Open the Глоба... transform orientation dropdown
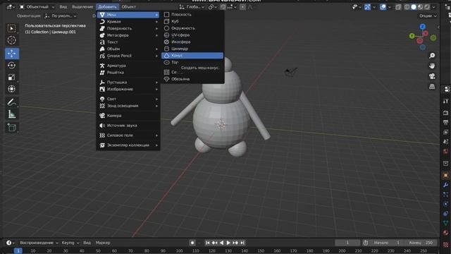 pos(192,7)
